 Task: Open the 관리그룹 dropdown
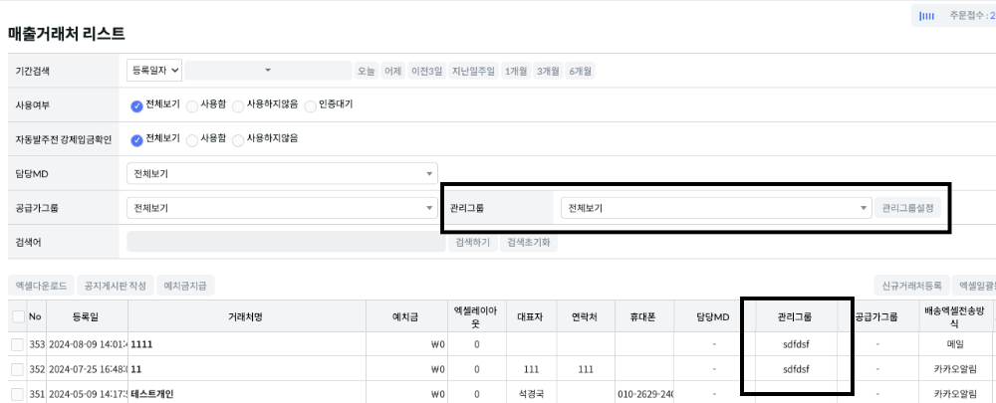click(x=716, y=208)
